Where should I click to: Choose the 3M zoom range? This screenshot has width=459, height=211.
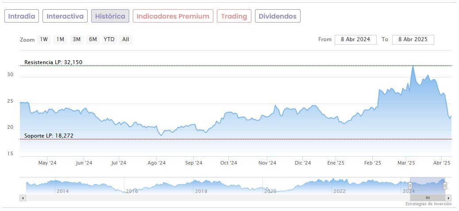77,39
